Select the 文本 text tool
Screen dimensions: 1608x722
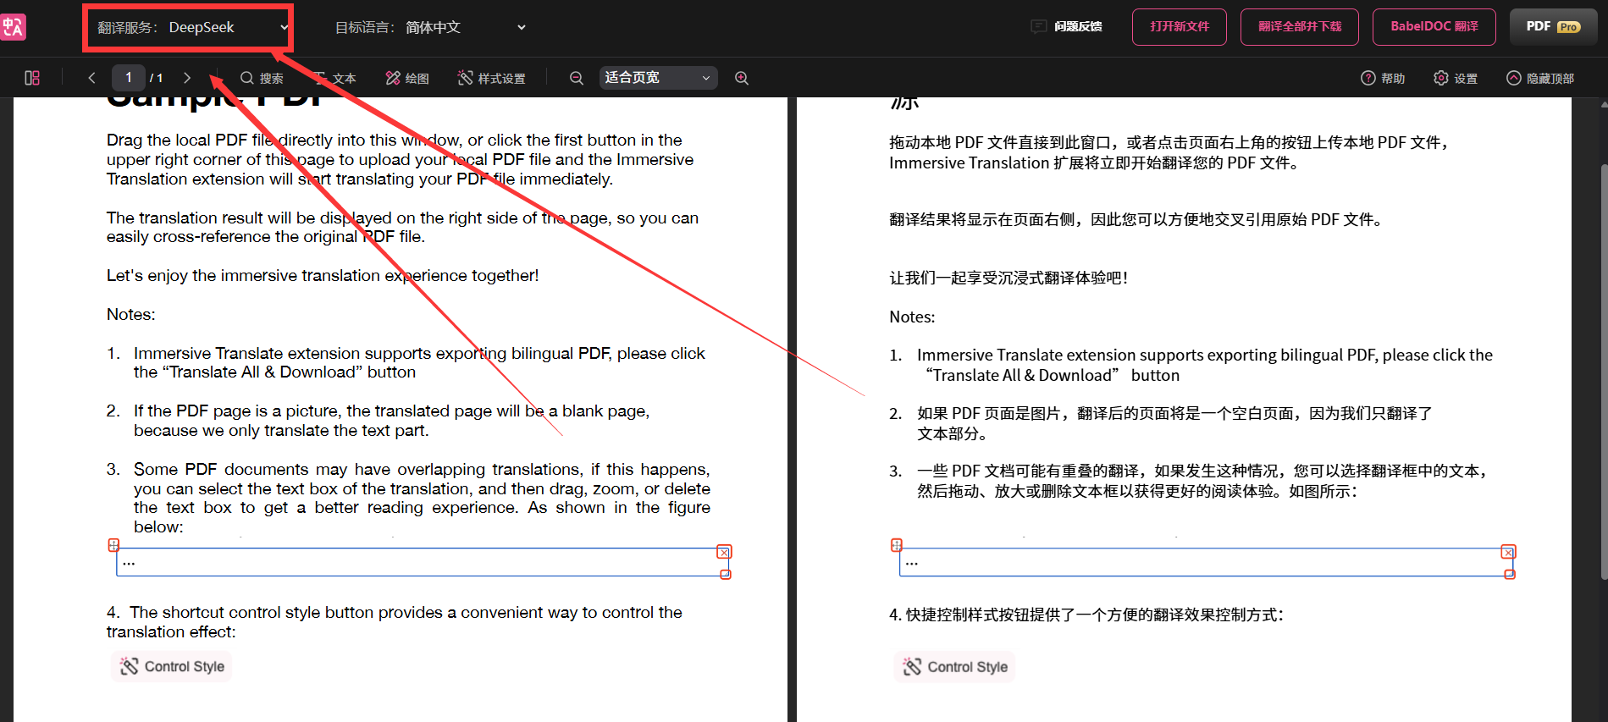334,78
